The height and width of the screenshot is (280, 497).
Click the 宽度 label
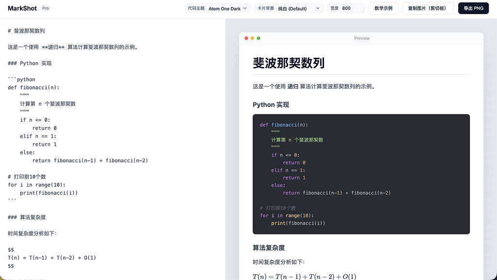pyautogui.click(x=334, y=8)
